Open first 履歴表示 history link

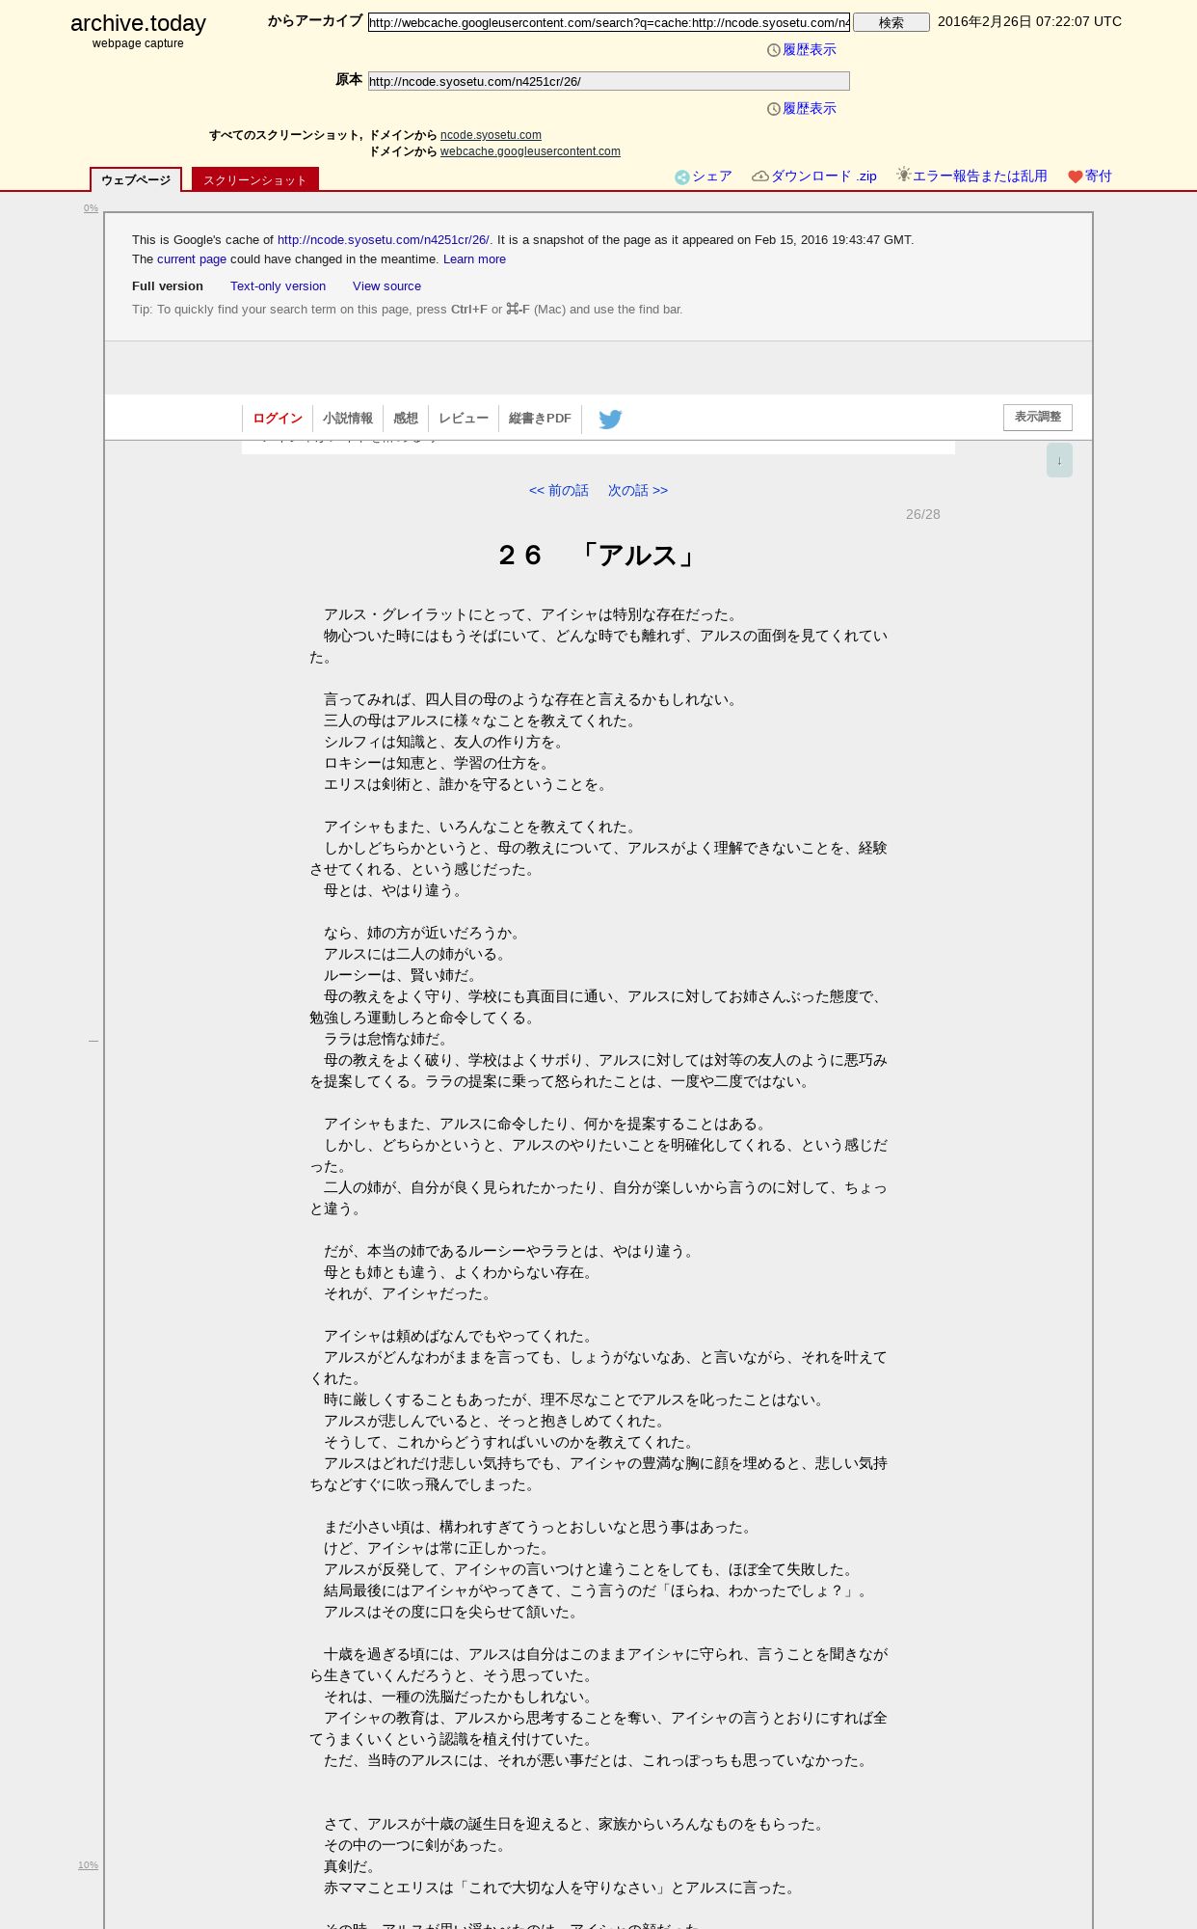coord(810,50)
